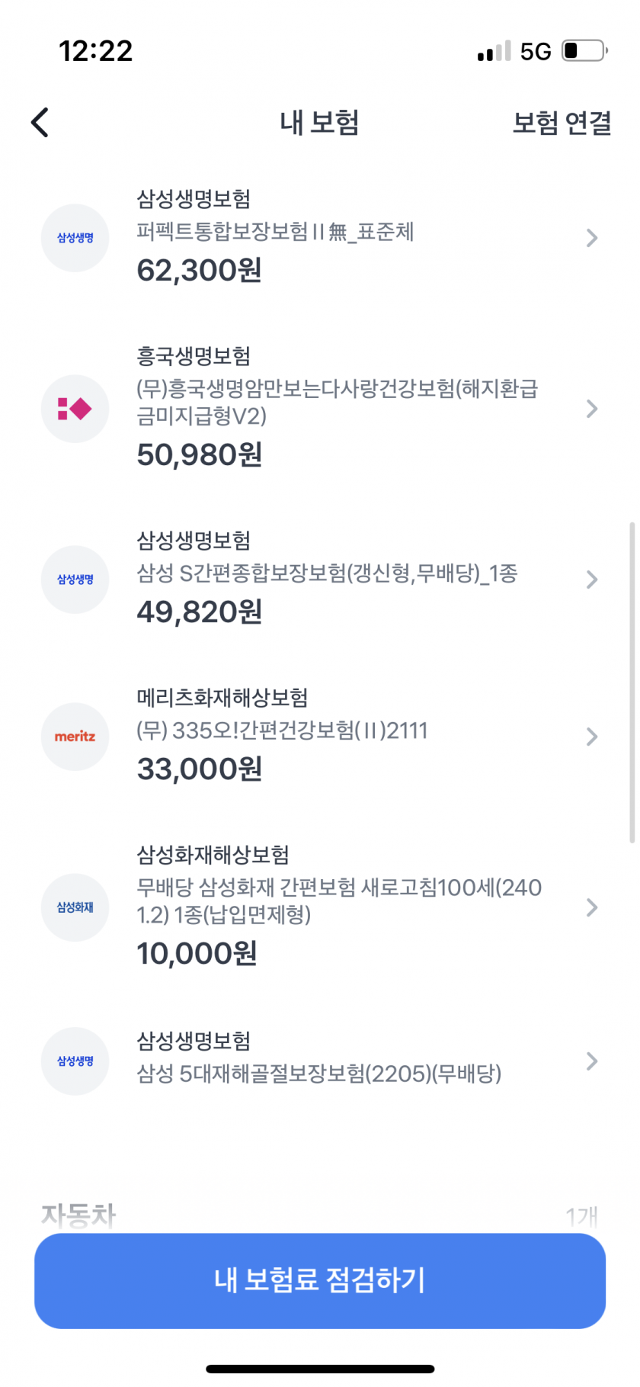Tap Samsung Life logo beside 퍼펙트통합보장보험

[75, 238]
